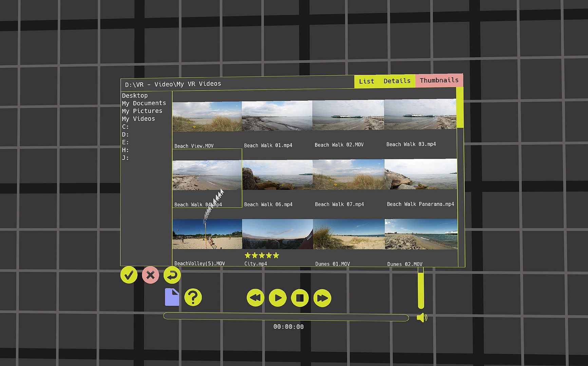588x366 pixels.
Task: Mute audio using the speaker icon
Action: [422, 318]
